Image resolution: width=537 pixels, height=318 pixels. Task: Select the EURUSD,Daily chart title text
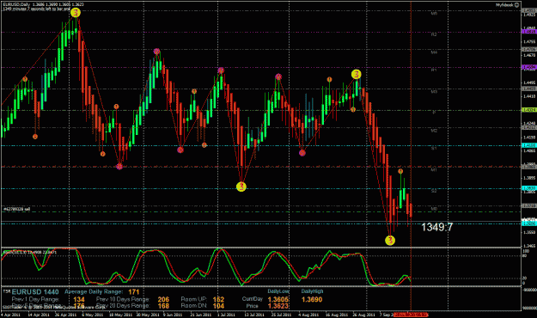(16, 4)
